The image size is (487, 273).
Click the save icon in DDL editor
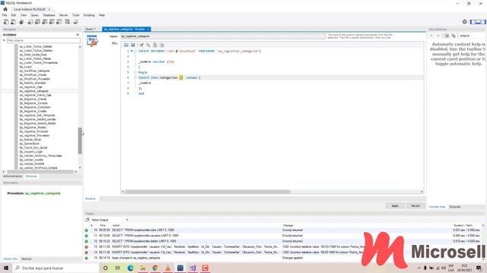click(x=133, y=45)
